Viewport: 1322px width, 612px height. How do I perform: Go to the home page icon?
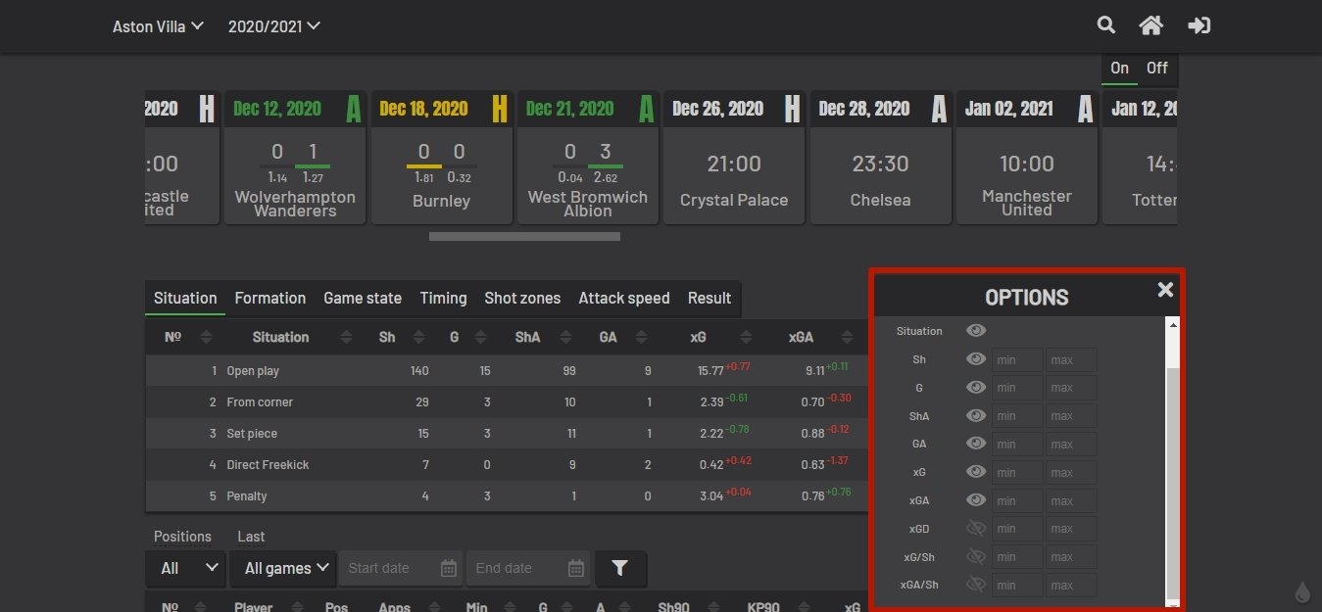(1151, 25)
